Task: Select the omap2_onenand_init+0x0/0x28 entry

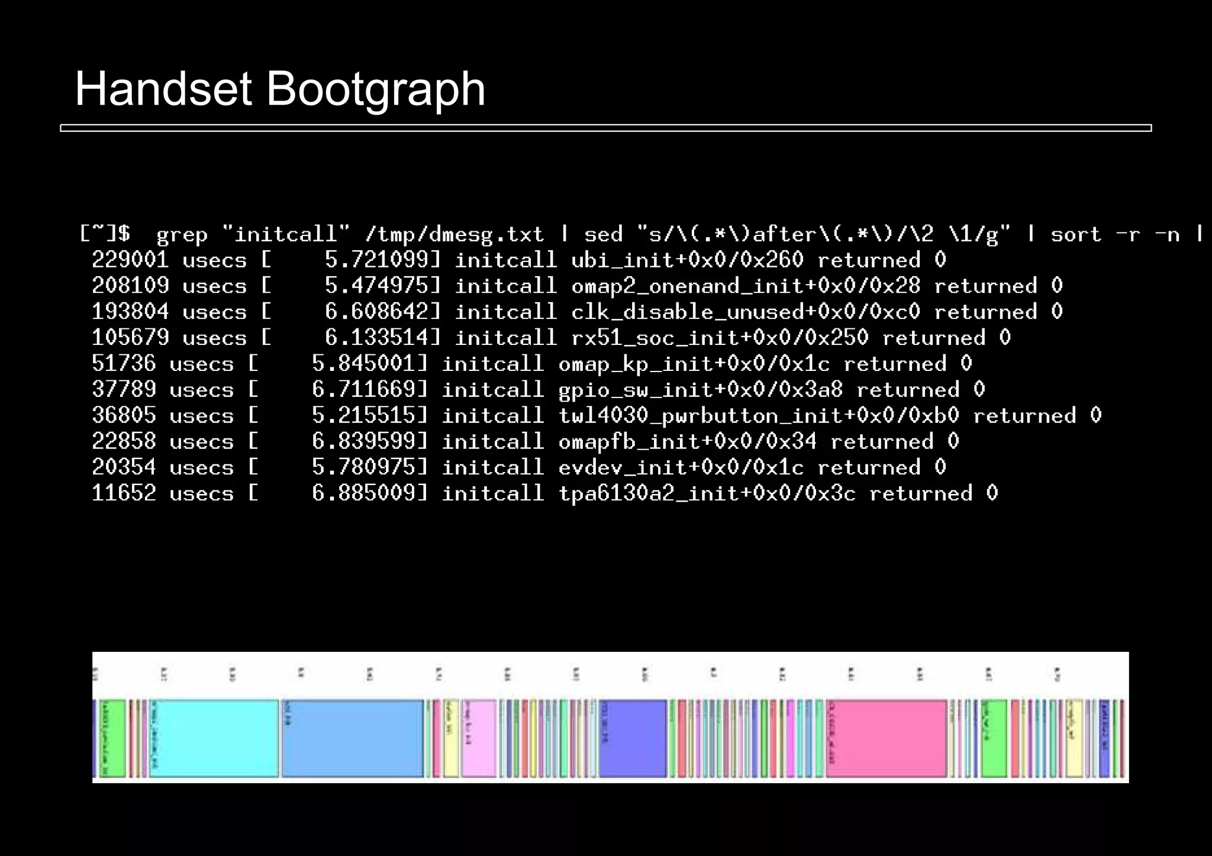Action: 746,286
